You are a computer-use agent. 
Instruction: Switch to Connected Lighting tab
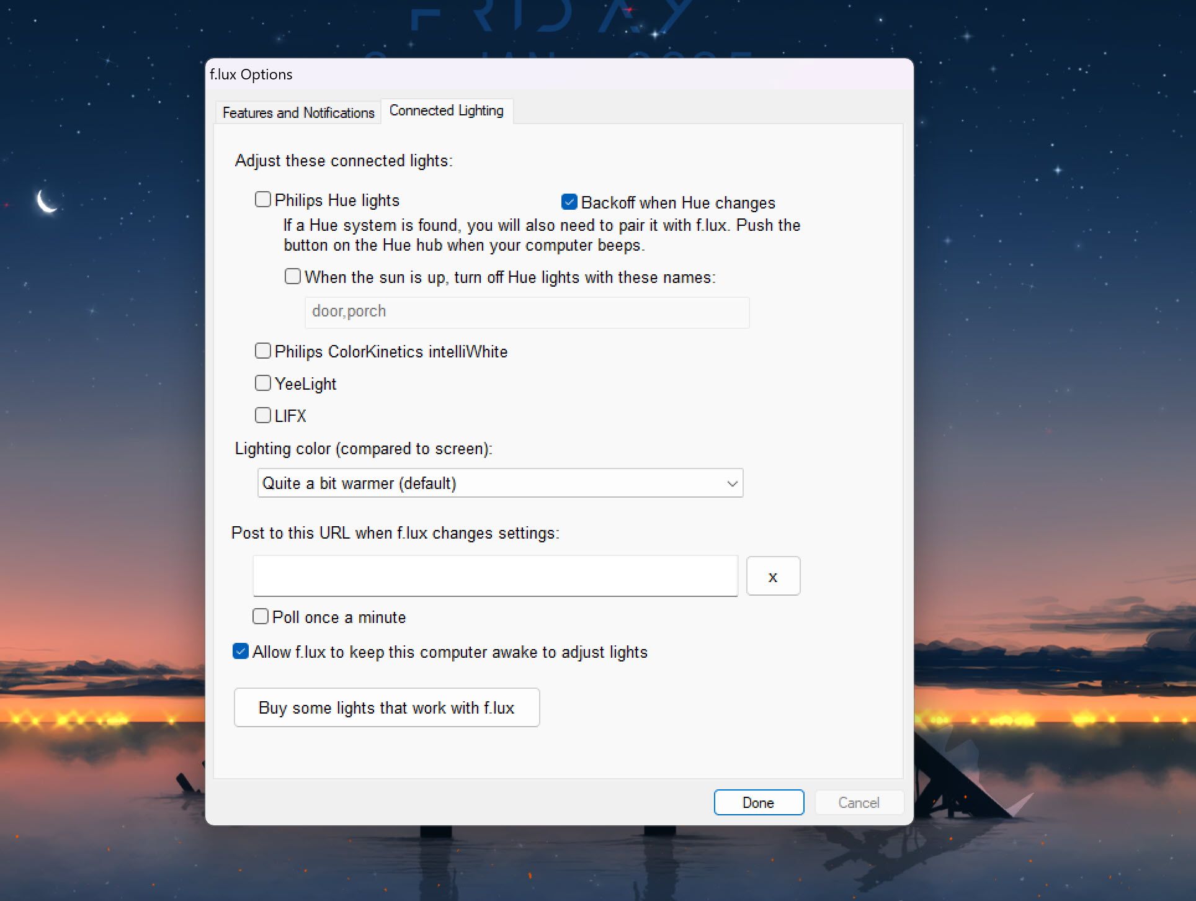(447, 110)
